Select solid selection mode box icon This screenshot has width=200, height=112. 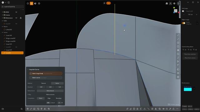39,3
